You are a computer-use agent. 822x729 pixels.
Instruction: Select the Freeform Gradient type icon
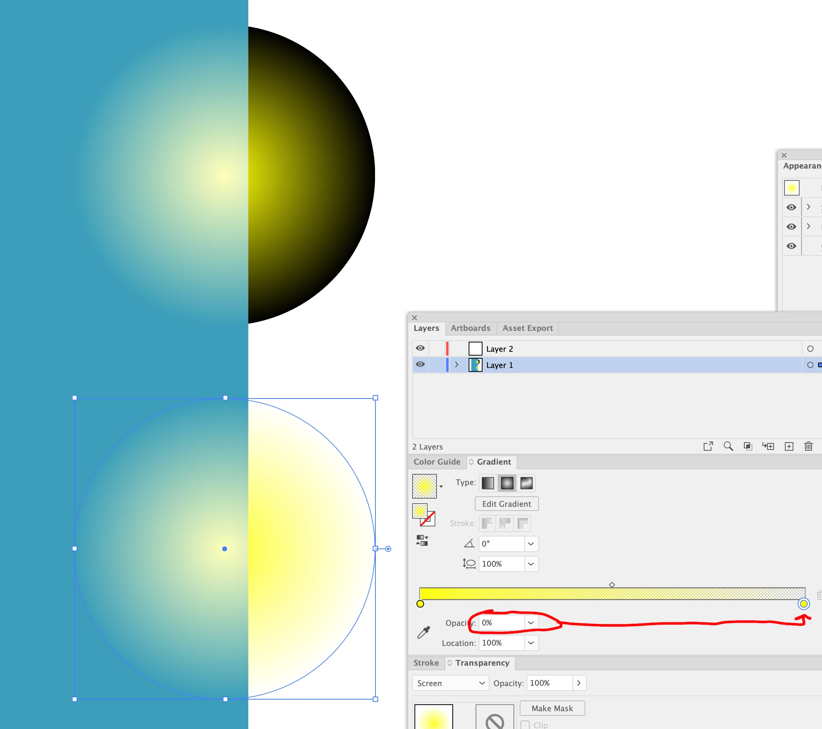(526, 483)
